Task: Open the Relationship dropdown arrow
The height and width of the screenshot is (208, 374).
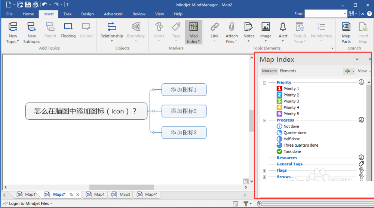Action: tap(111, 41)
